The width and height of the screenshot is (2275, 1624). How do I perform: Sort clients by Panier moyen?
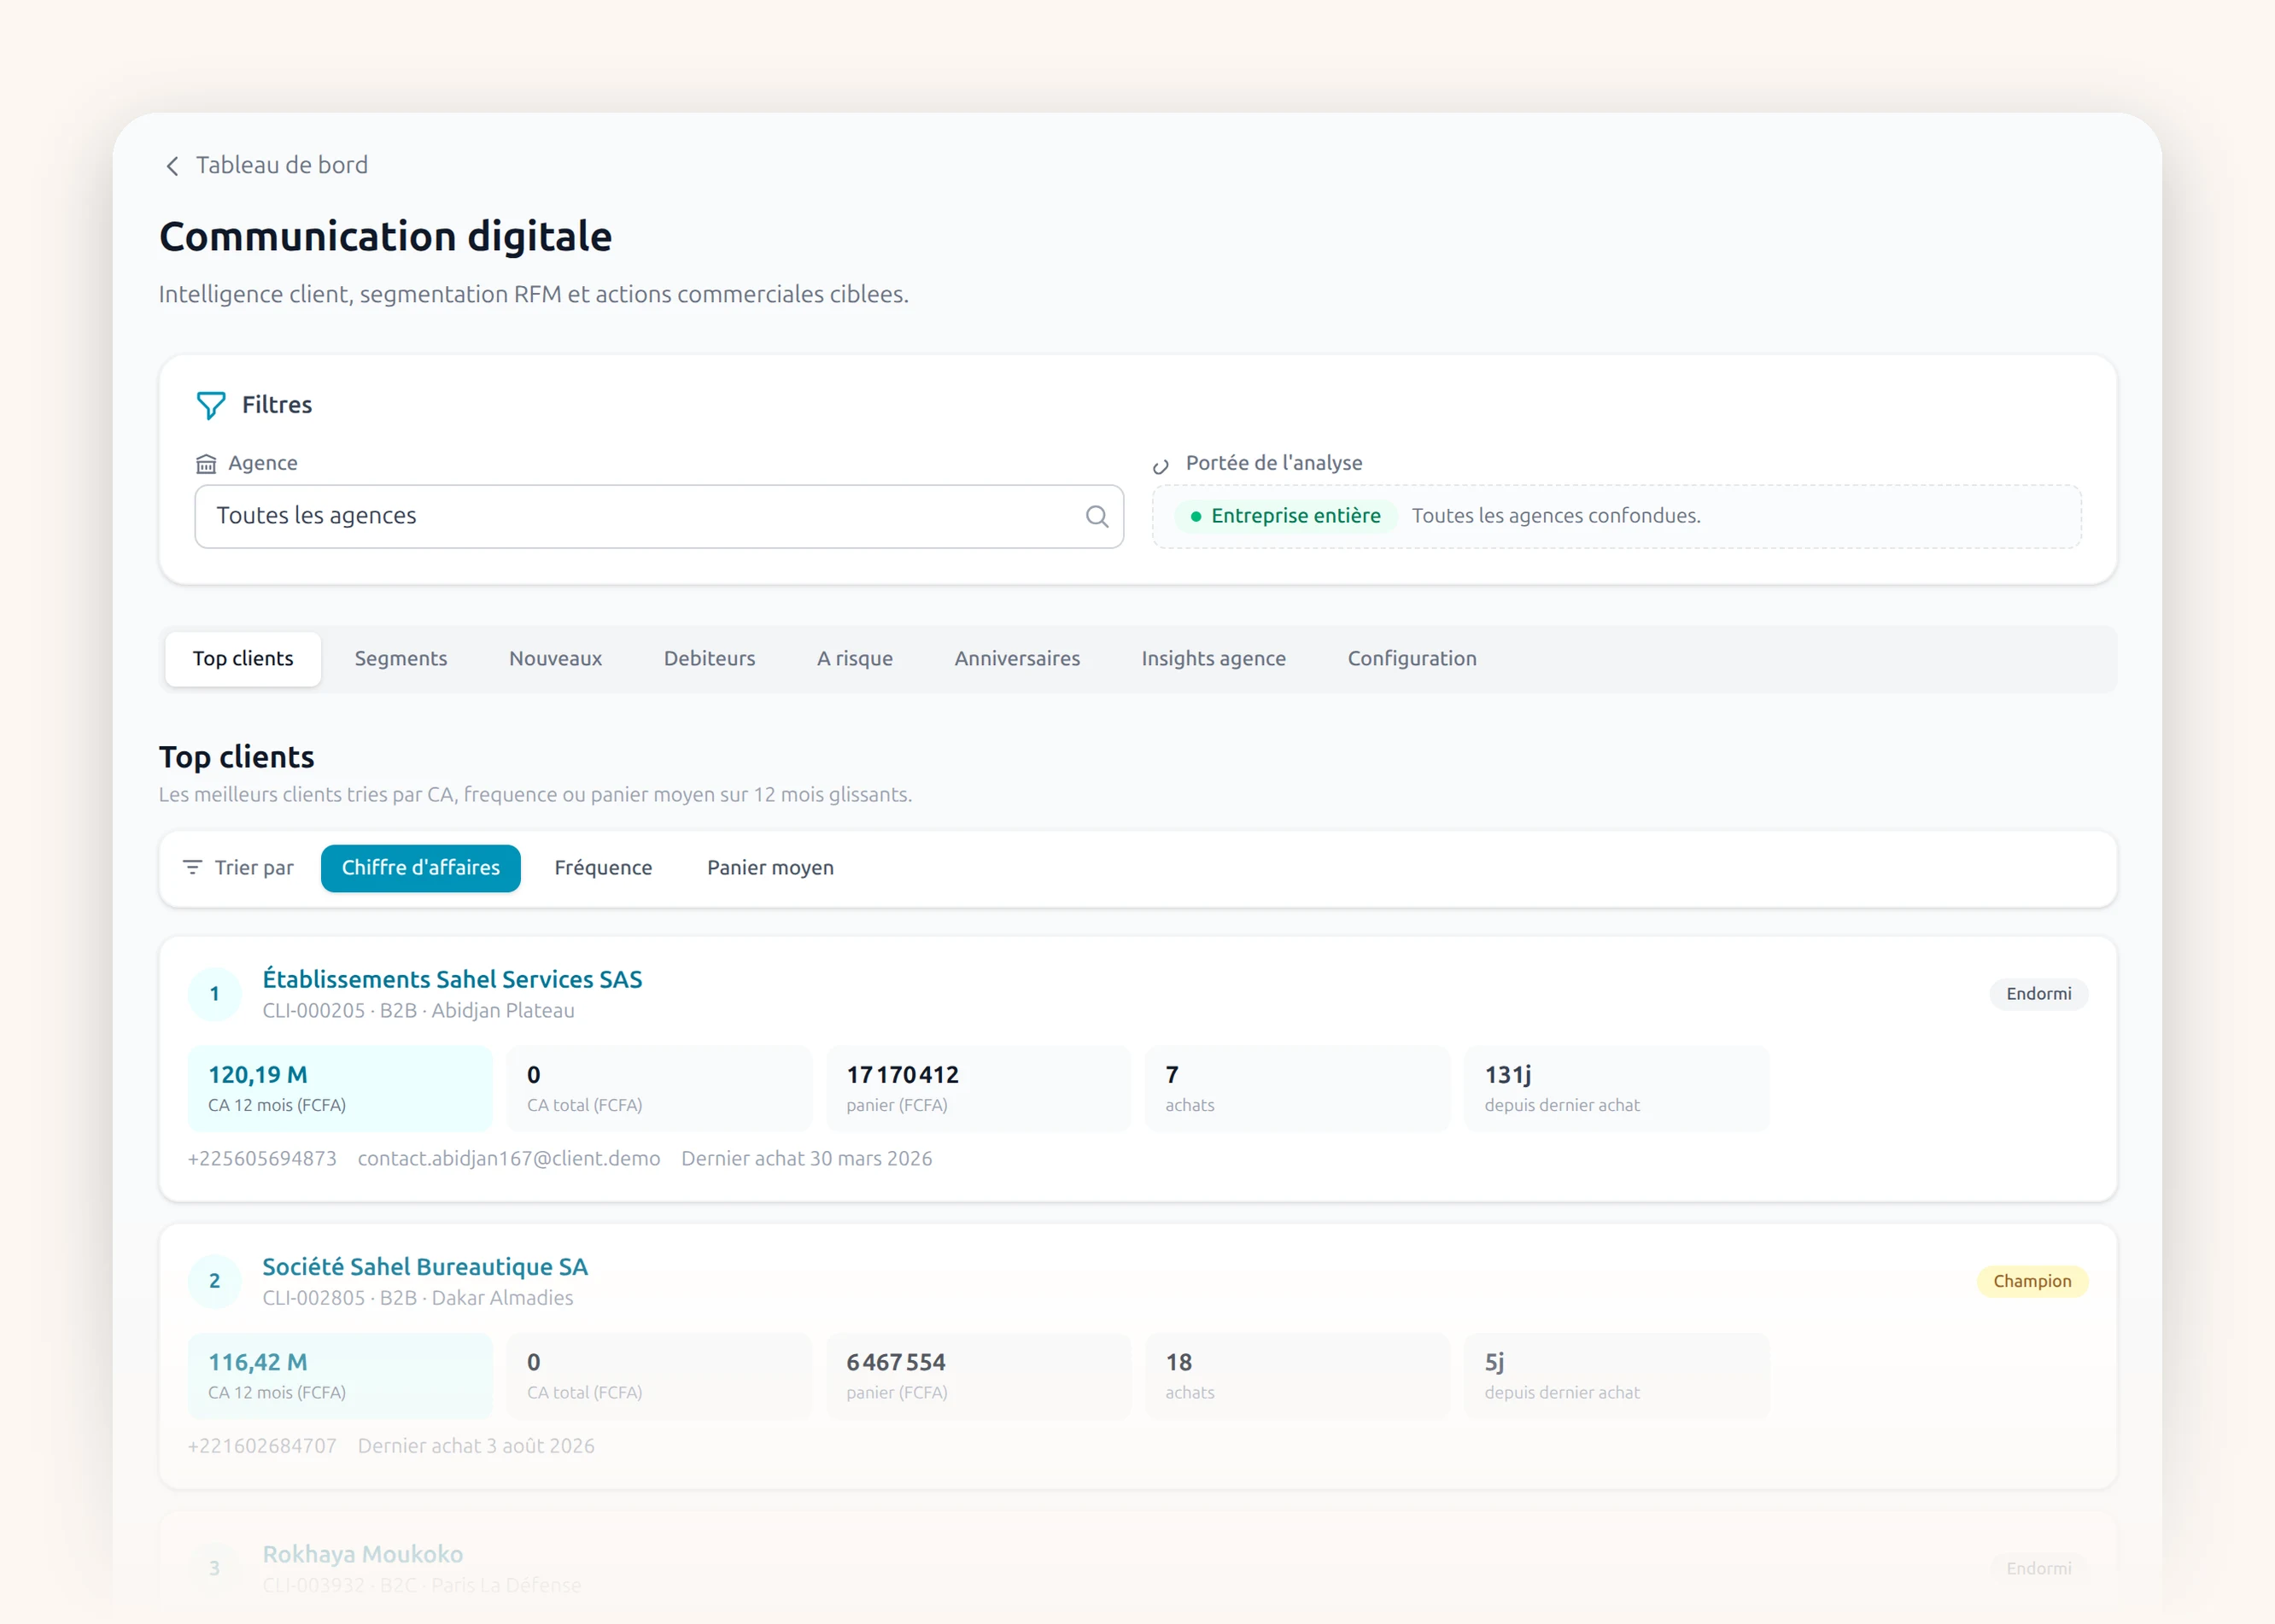pos(770,868)
